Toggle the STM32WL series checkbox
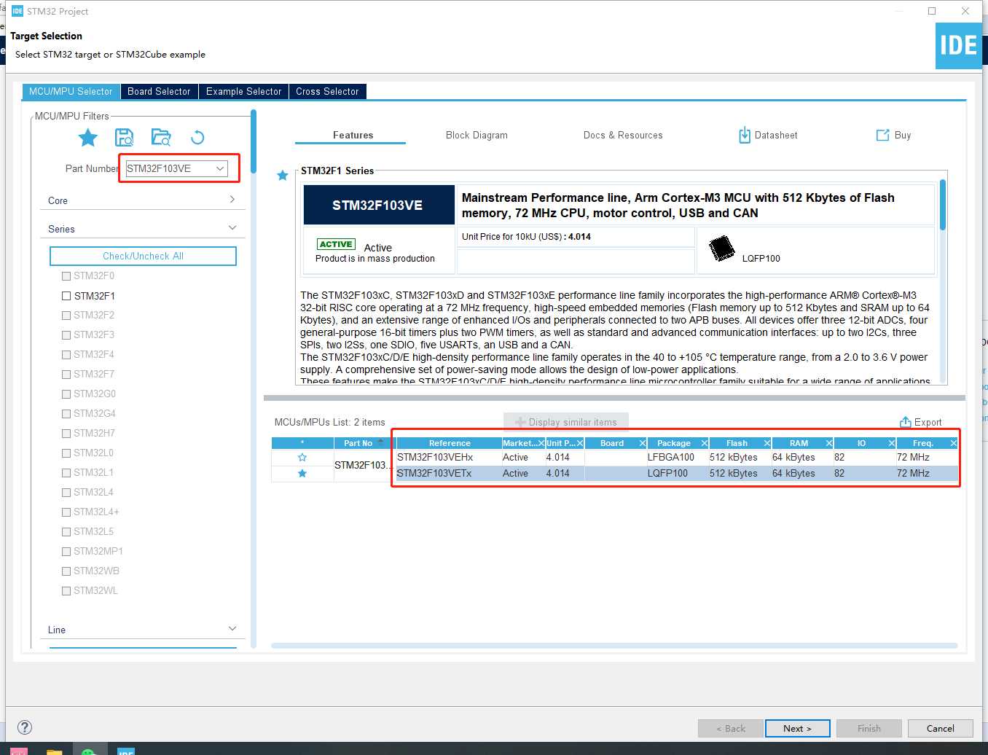Screen dimensions: 988x755 (x=66, y=591)
